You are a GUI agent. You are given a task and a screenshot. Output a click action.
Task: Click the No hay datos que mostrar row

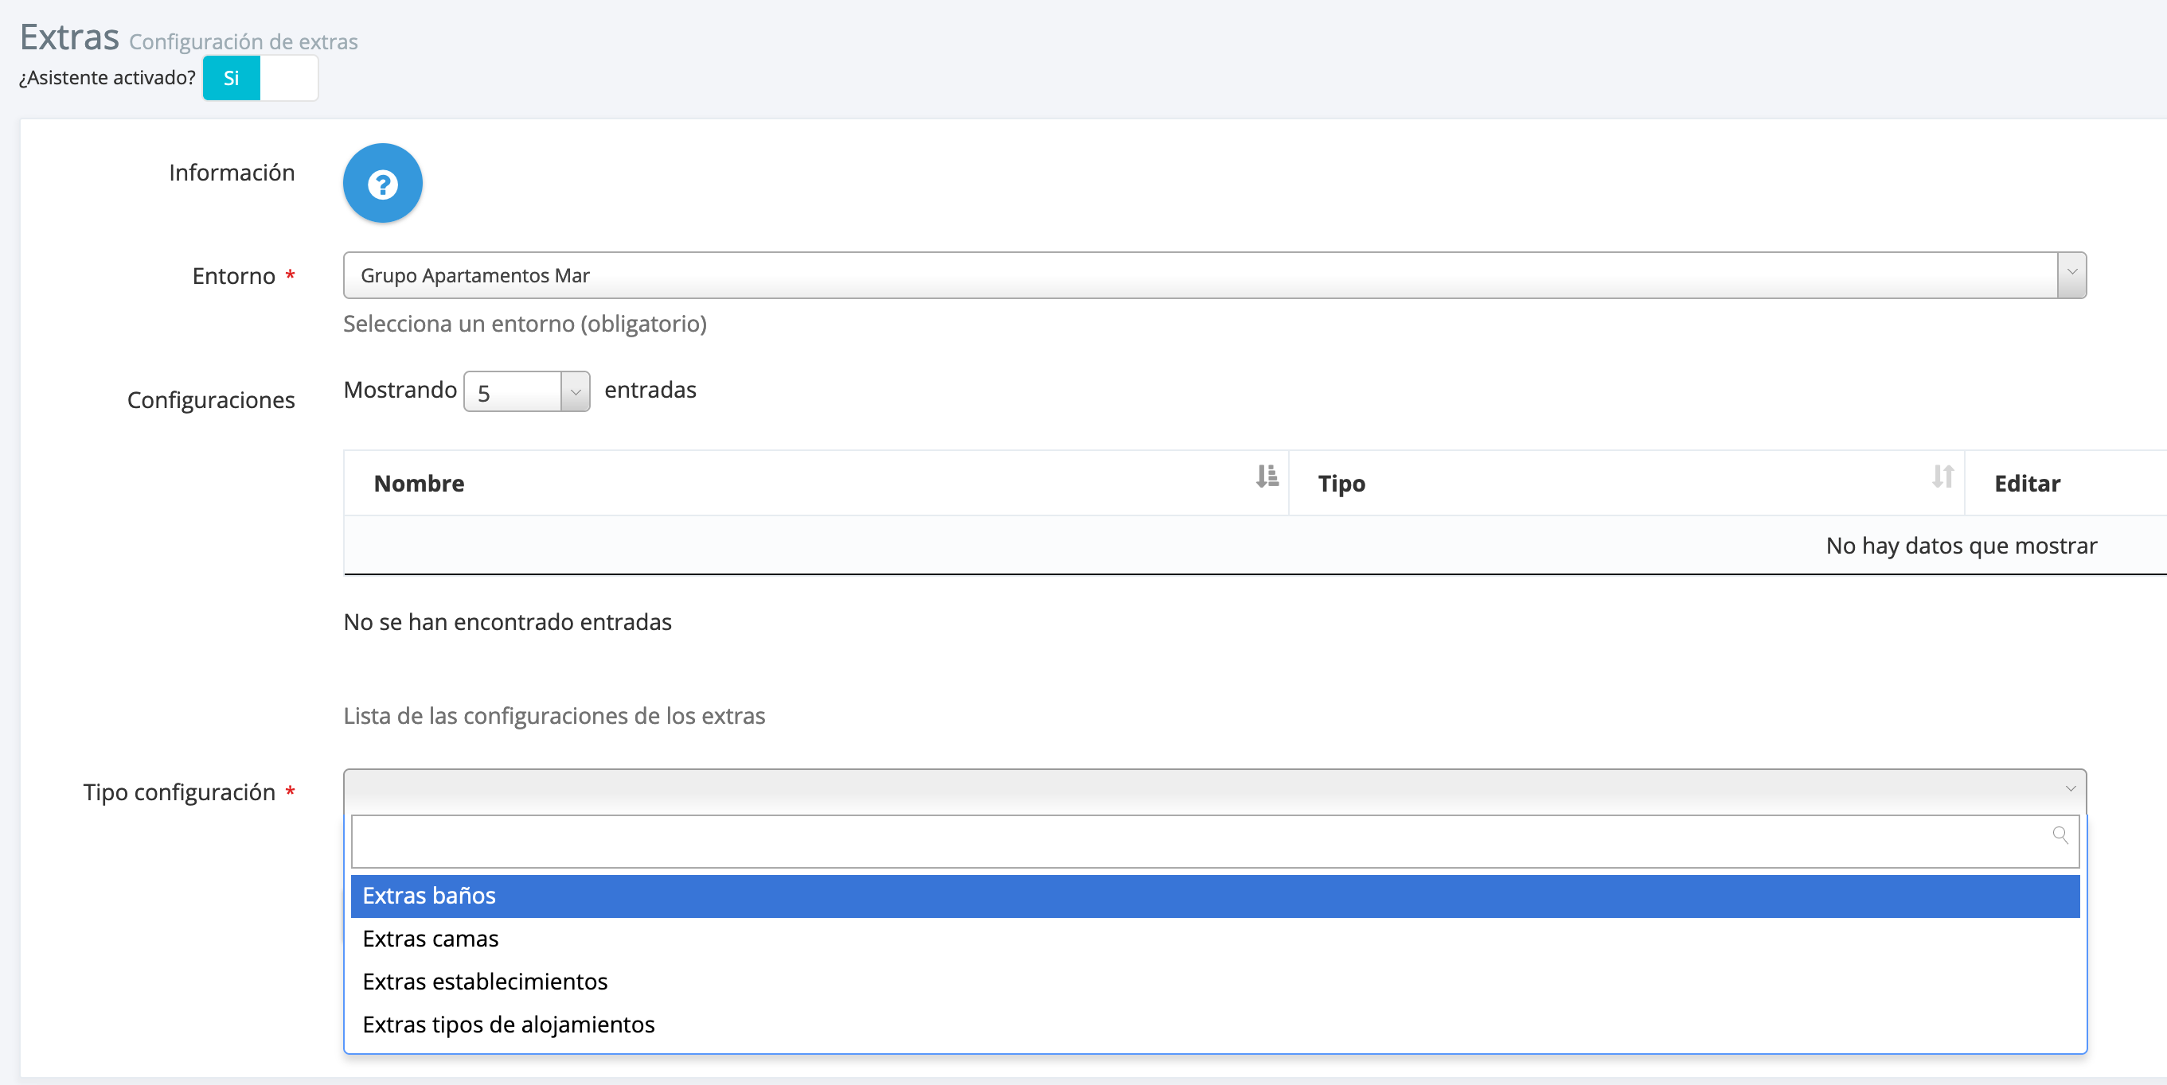(x=1960, y=546)
